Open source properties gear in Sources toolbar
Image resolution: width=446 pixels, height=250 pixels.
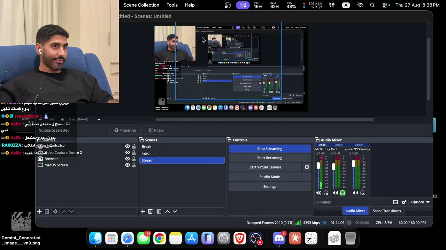(x=55, y=211)
